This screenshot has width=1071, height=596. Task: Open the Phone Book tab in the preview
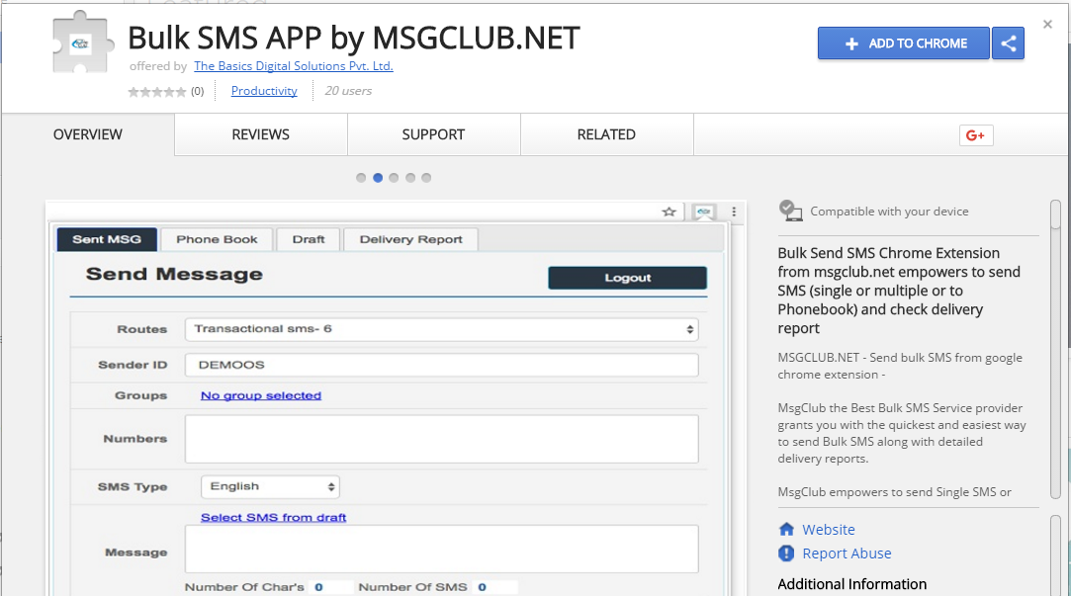coord(218,239)
